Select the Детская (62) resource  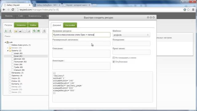pos(19,59)
